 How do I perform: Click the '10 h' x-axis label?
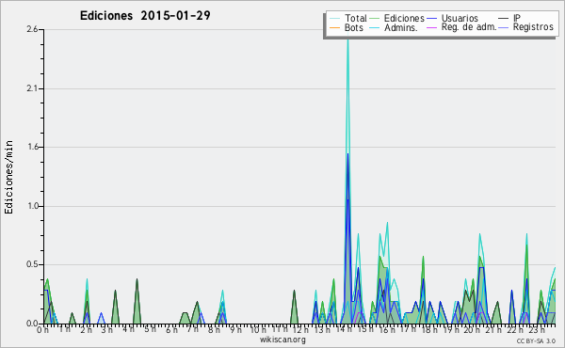tap(258, 330)
